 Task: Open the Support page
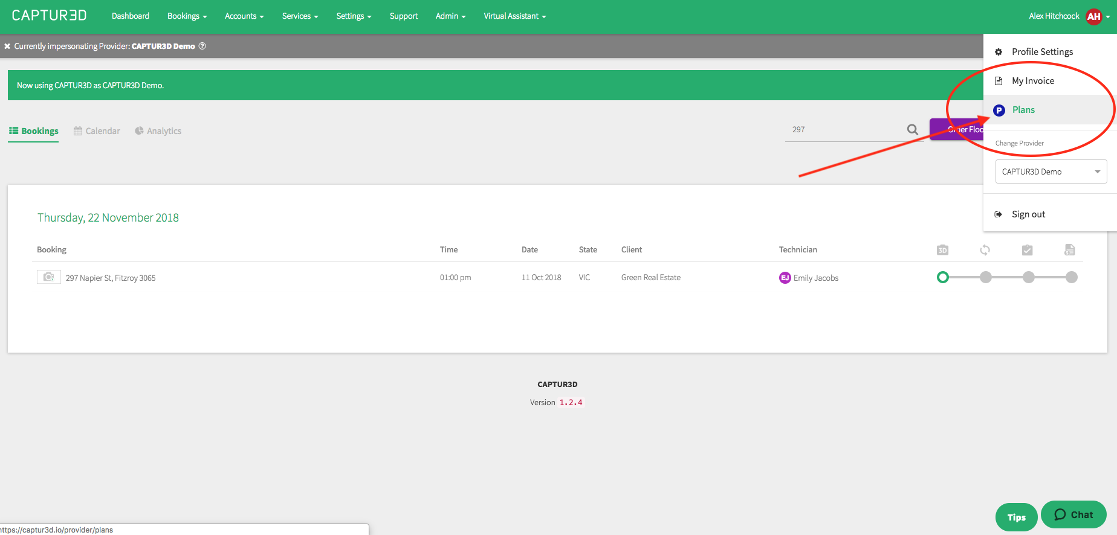click(404, 16)
